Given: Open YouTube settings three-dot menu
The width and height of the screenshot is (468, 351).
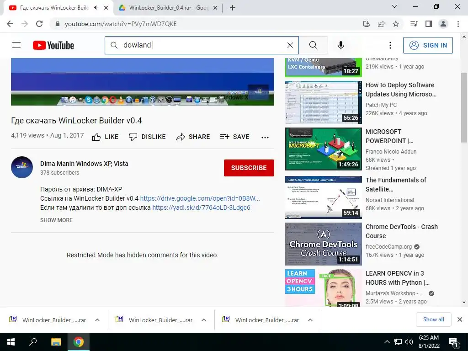Looking at the screenshot, I should [390, 45].
